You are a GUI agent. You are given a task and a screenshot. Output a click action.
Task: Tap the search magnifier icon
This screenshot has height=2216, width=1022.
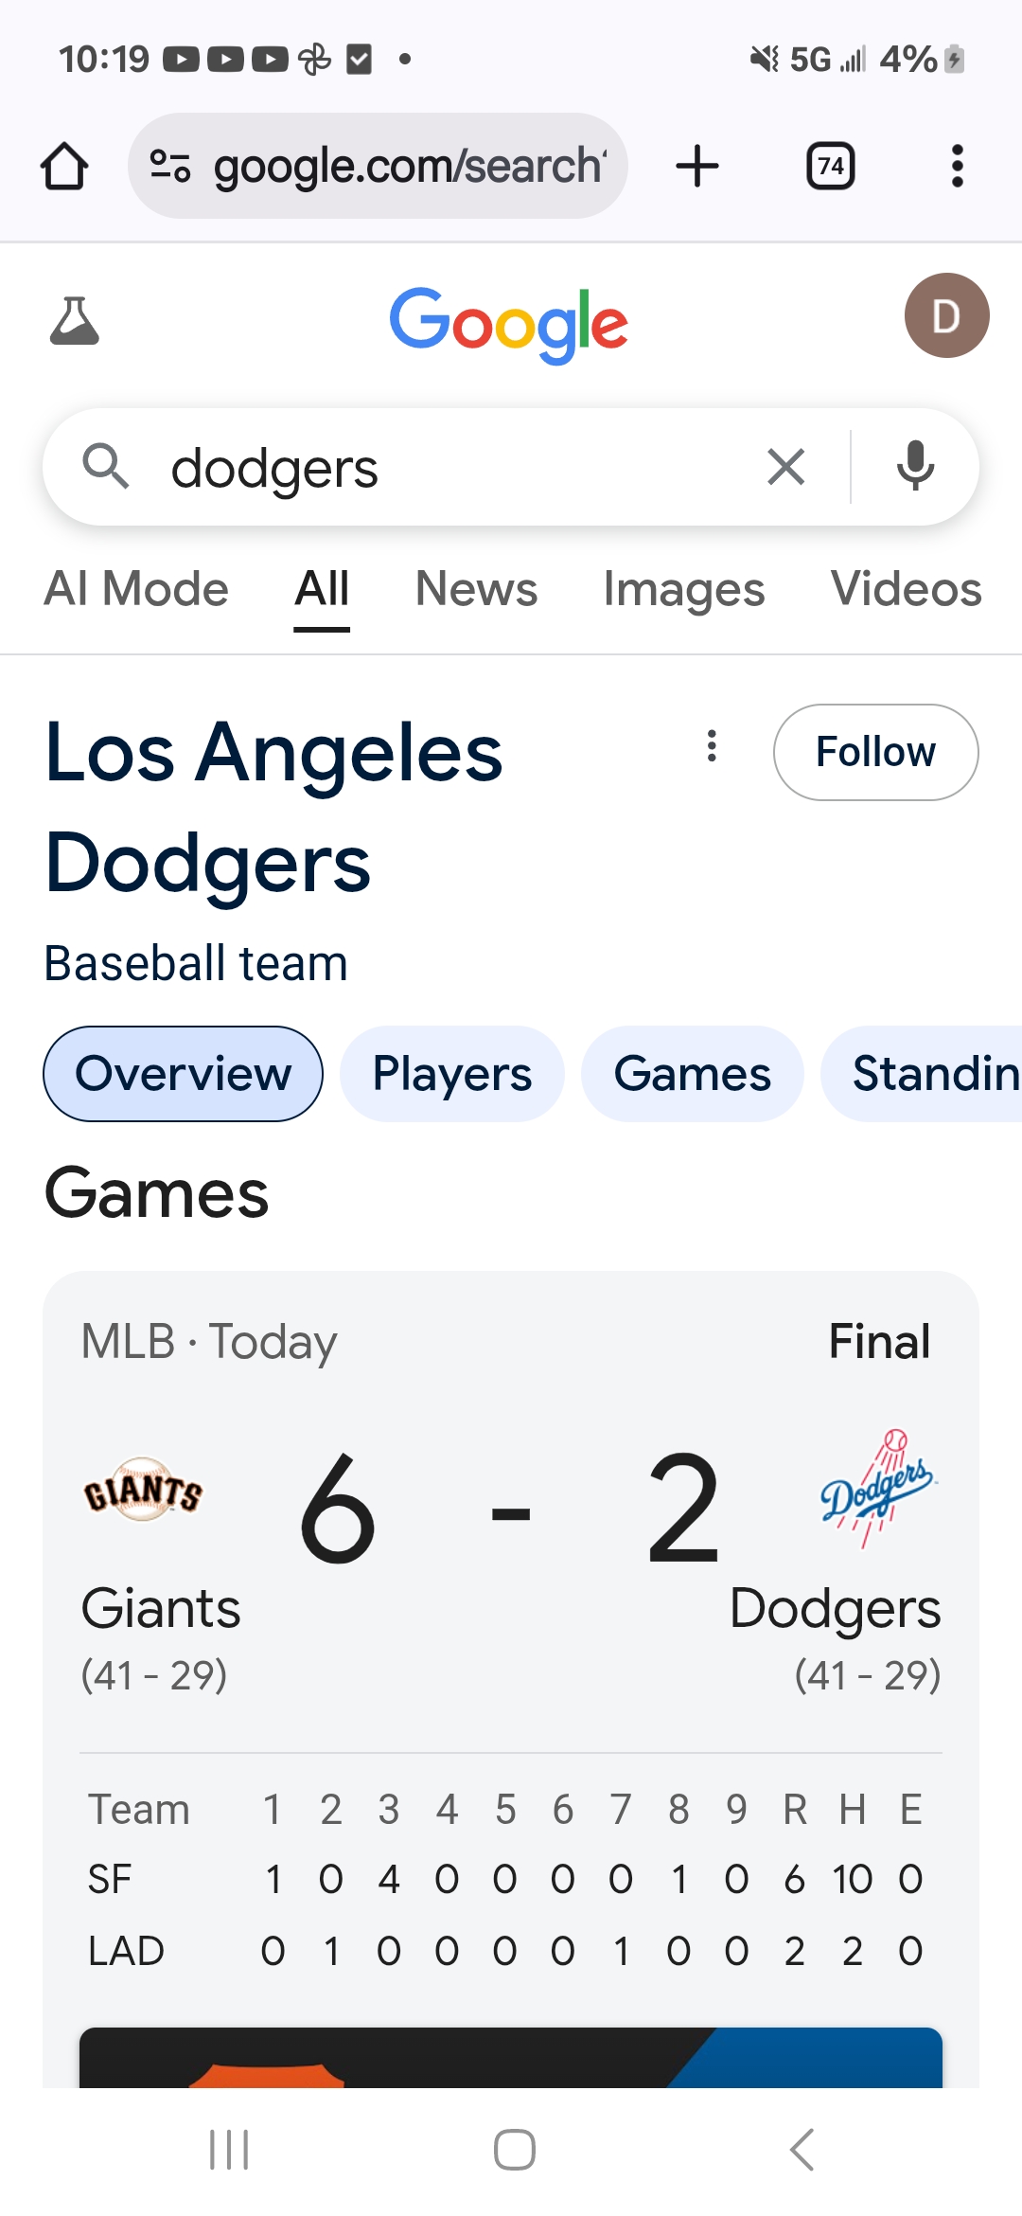click(105, 467)
